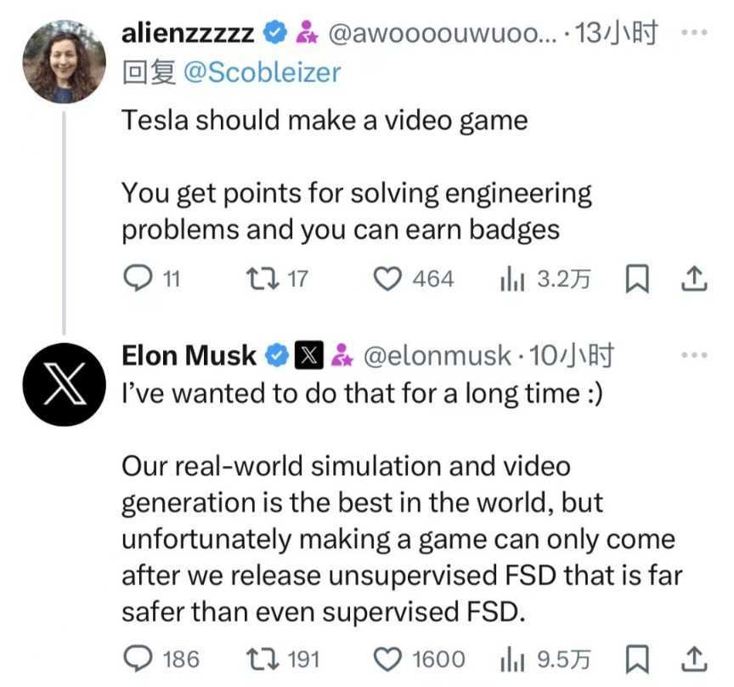This screenshot has height=687, width=734.
Task: Open more options on alienzzzzz's tweet
Action: 694,33
